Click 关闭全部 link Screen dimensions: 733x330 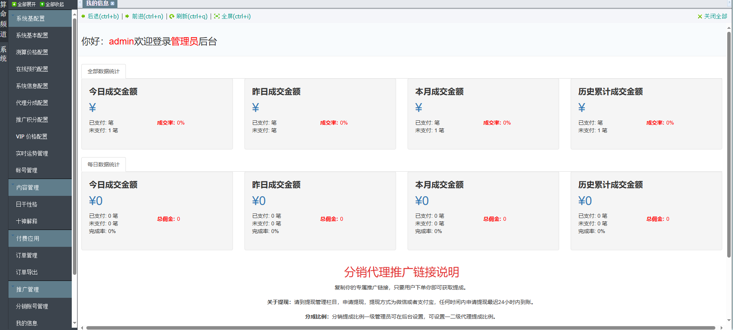coord(716,16)
